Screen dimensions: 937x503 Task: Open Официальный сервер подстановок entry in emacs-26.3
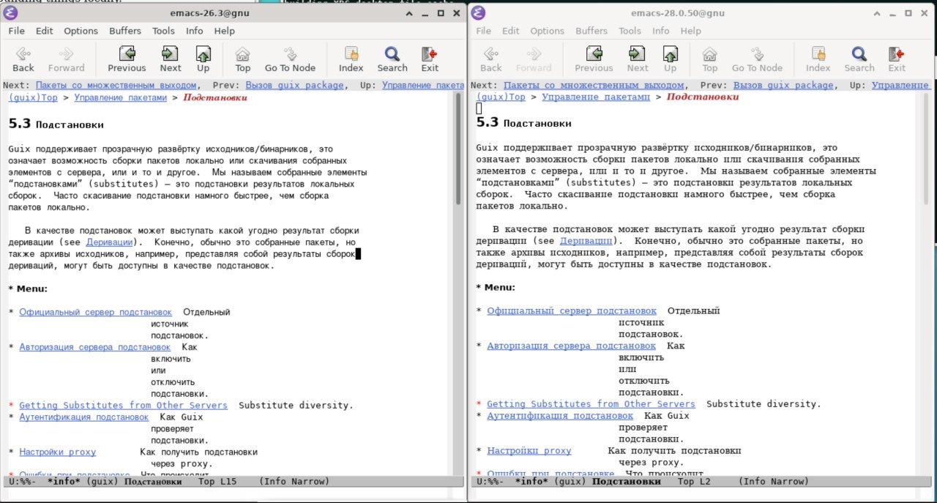click(95, 312)
